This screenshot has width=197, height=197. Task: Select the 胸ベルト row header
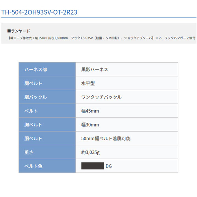tap(47, 125)
